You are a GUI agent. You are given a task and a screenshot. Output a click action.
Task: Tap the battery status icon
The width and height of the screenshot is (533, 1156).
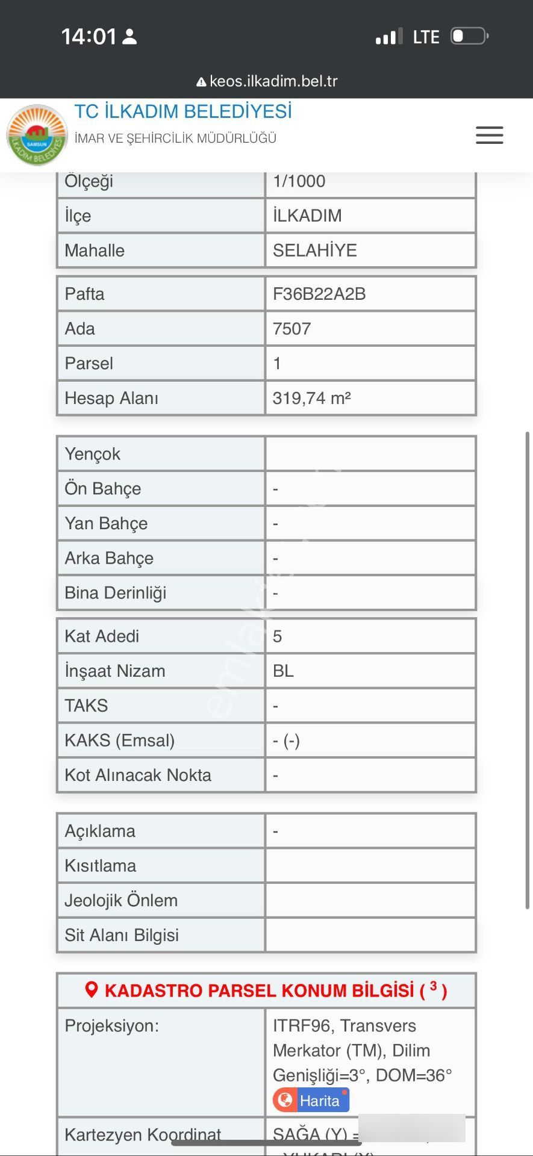point(469,36)
